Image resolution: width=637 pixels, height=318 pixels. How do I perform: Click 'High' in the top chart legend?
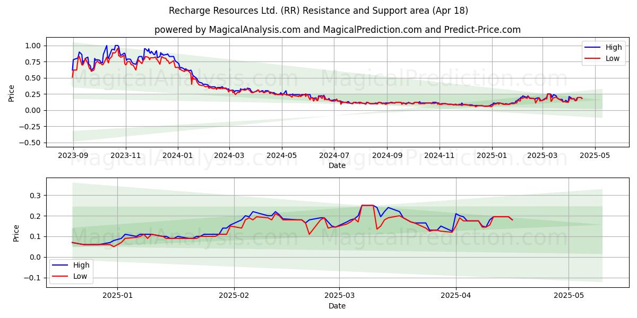click(614, 47)
